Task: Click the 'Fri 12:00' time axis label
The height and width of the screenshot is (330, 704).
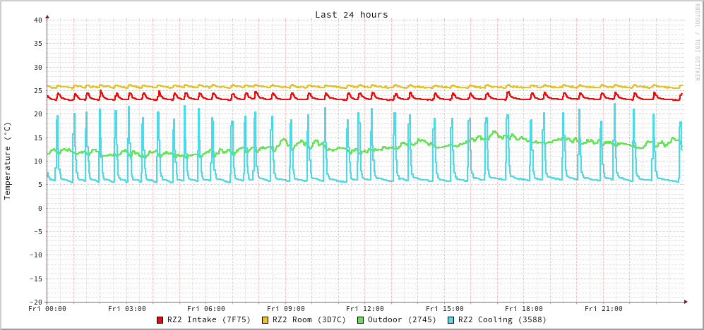Action: pos(365,309)
